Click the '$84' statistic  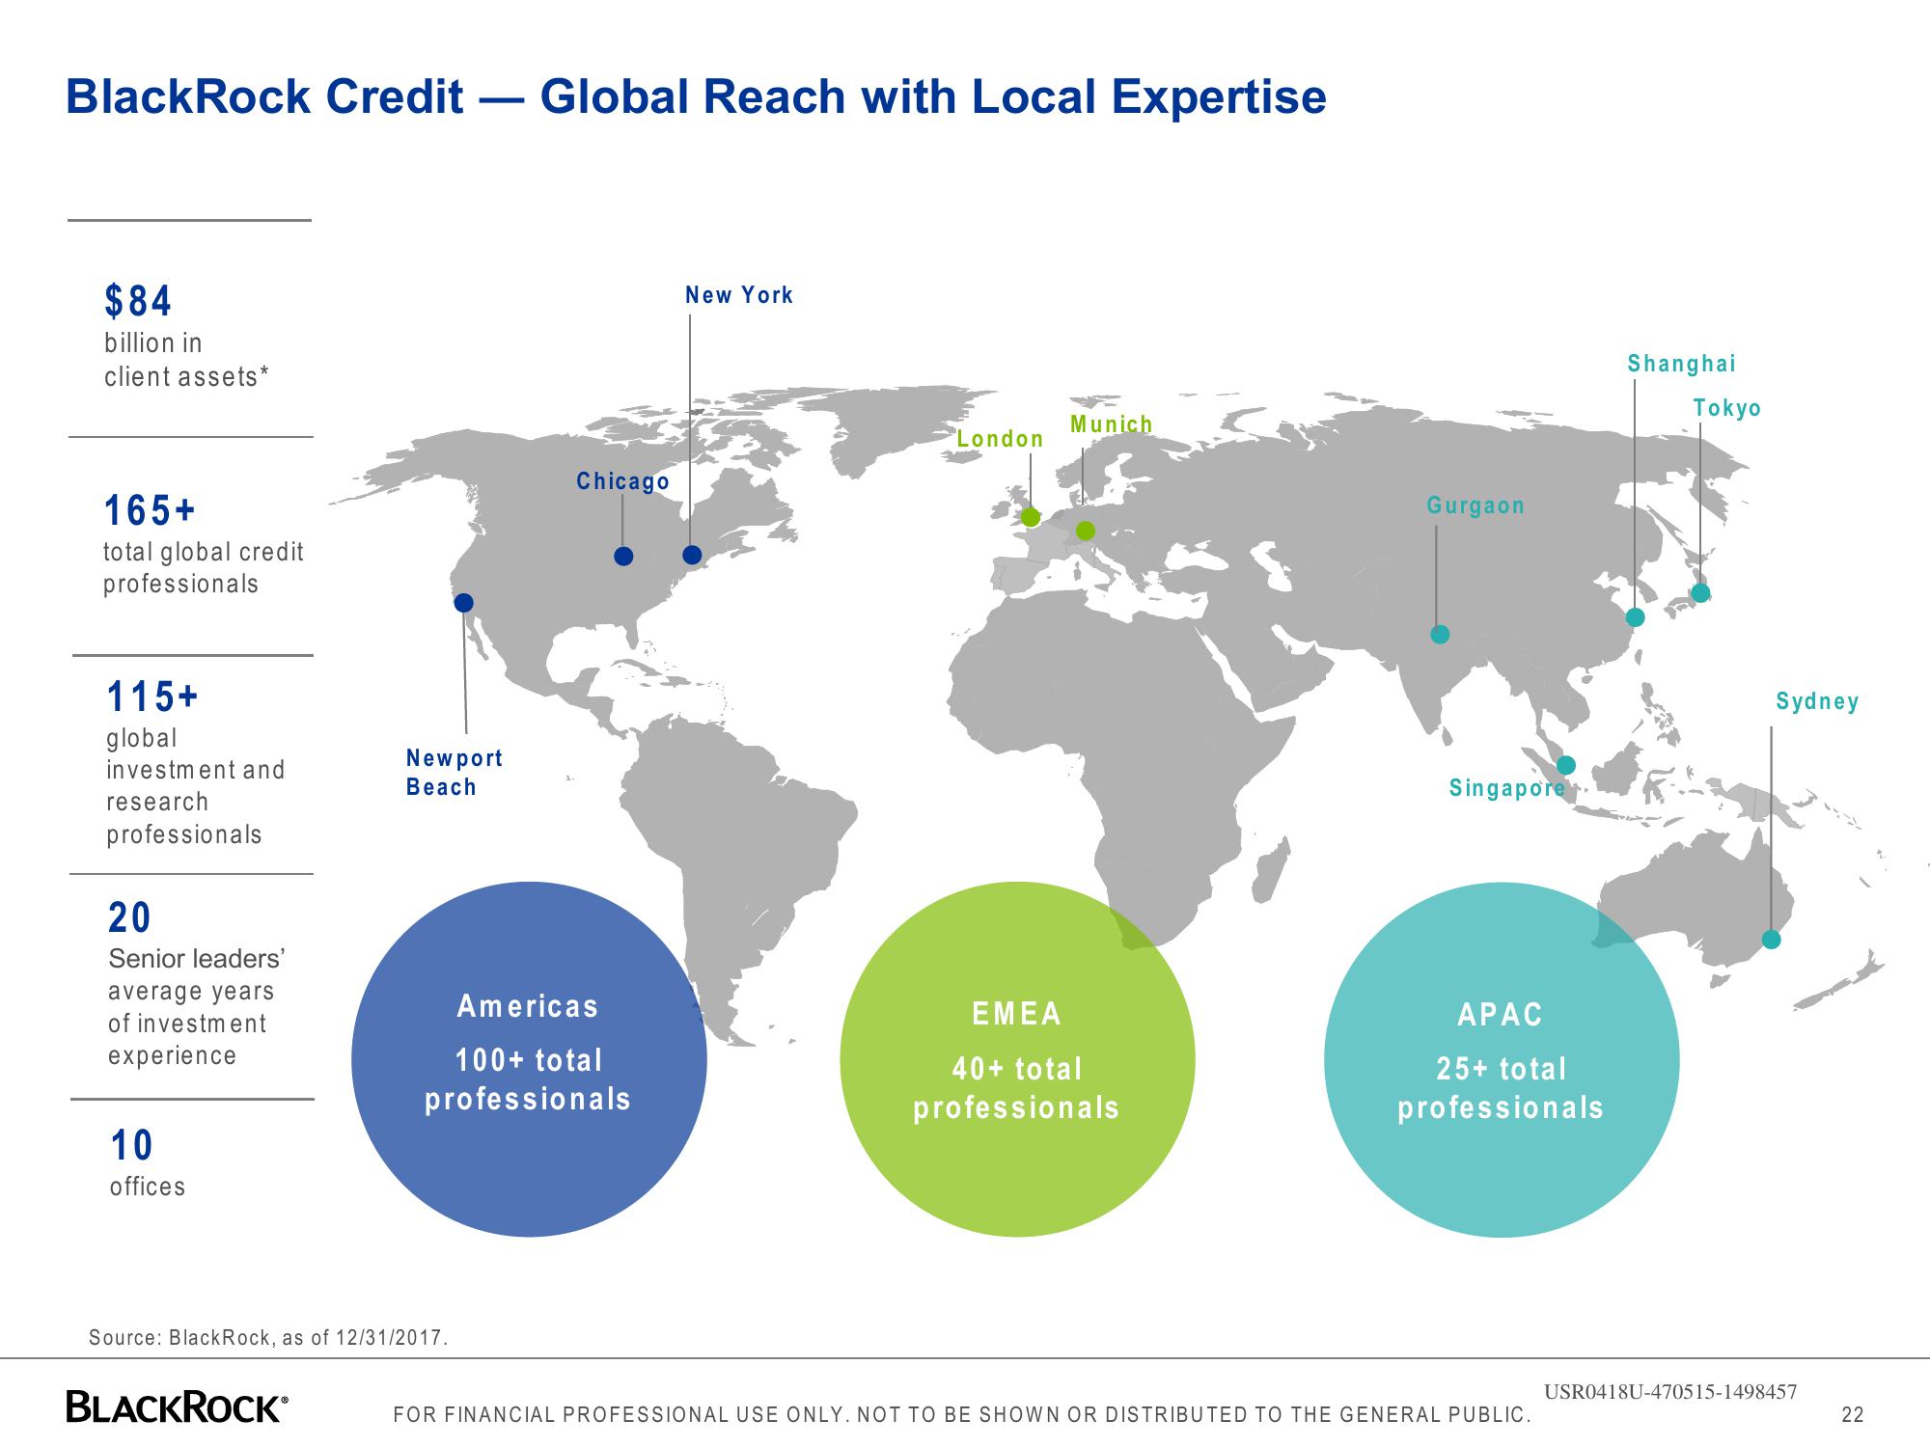pos(138,301)
